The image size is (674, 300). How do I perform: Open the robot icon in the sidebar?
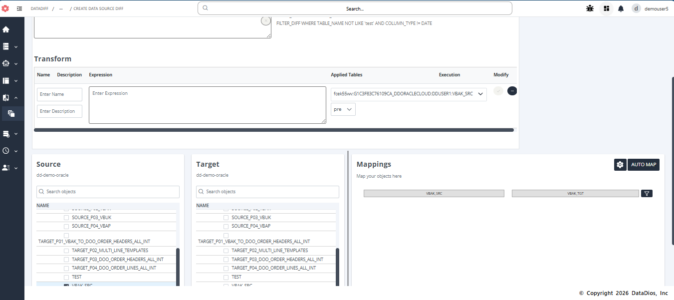(x=6, y=63)
